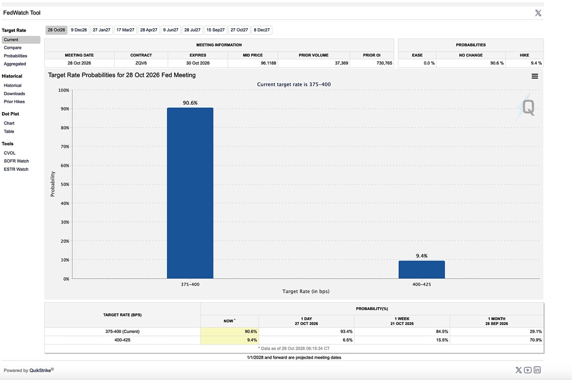Image resolution: width=572 pixels, height=380 pixels.
Task: Open the chart hamburger context menu
Action: point(535,76)
